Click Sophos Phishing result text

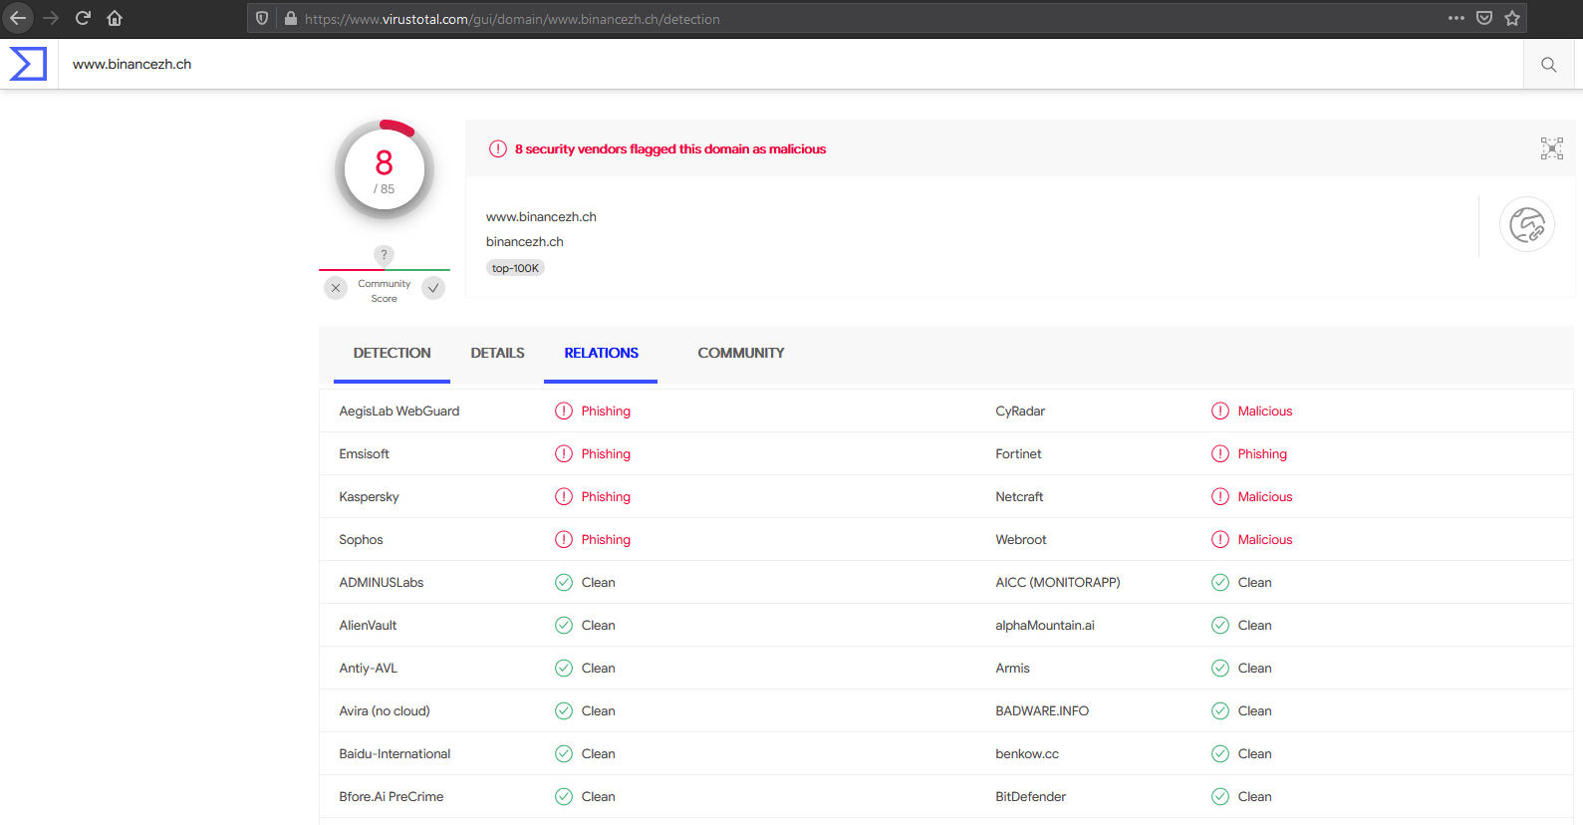tap(606, 539)
